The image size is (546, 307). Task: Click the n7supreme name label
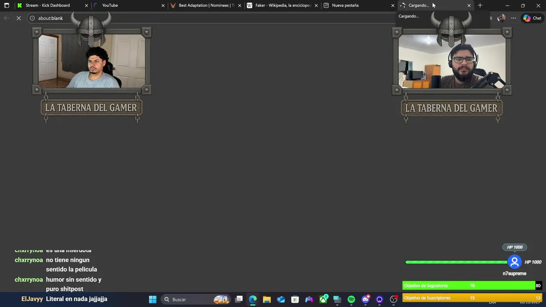click(x=514, y=274)
